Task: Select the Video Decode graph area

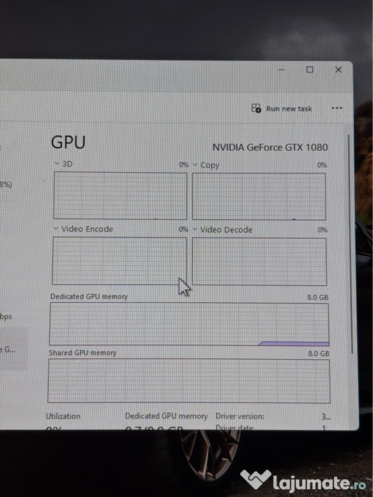Action: (260, 262)
